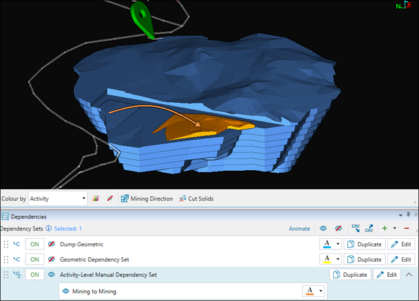Select the Dump Geometric row name
The height and width of the screenshot is (301, 419).
pos(81,244)
